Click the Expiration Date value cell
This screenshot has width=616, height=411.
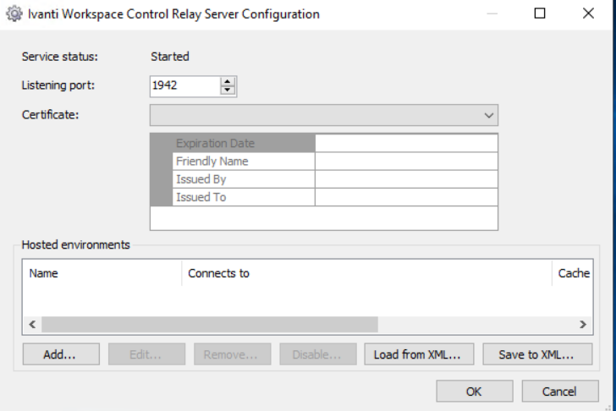point(406,143)
